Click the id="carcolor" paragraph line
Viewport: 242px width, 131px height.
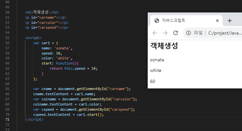pyautogui.click(x=47, y=23)
